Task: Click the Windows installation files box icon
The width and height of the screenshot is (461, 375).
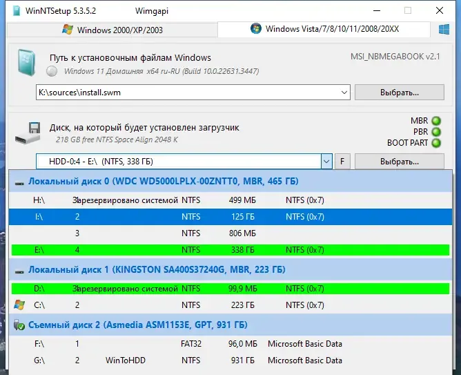Action: pos(26,63)
